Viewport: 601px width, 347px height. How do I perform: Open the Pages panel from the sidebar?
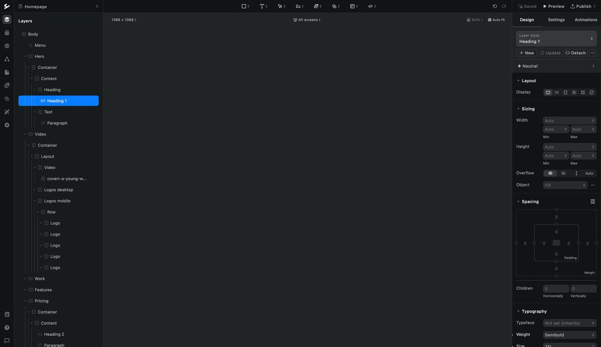coord(6,73)
